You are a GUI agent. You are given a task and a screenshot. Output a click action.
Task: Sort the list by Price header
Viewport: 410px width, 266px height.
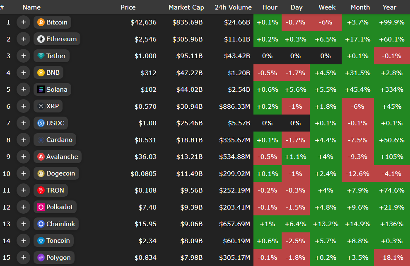128,7
